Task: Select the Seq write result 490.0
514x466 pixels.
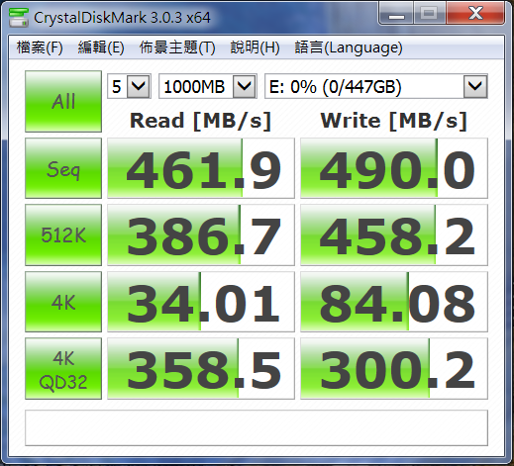Action: 394,168
